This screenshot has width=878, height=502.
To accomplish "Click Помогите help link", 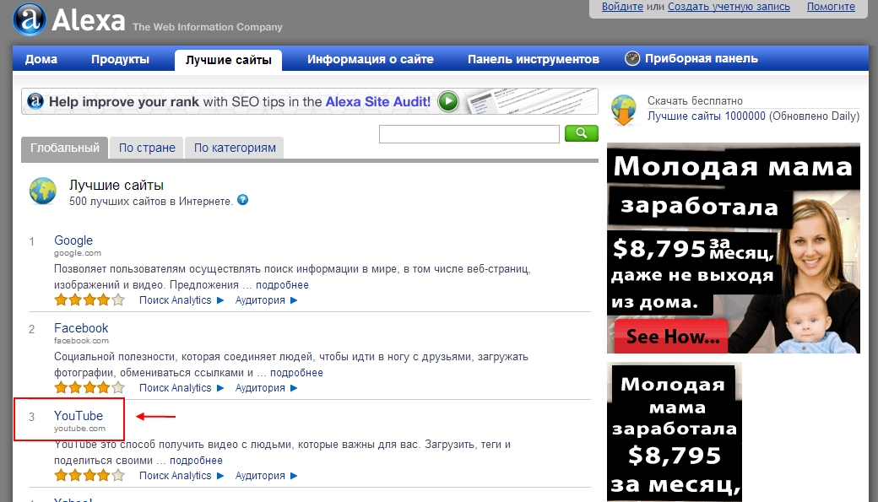I will 831,7.
